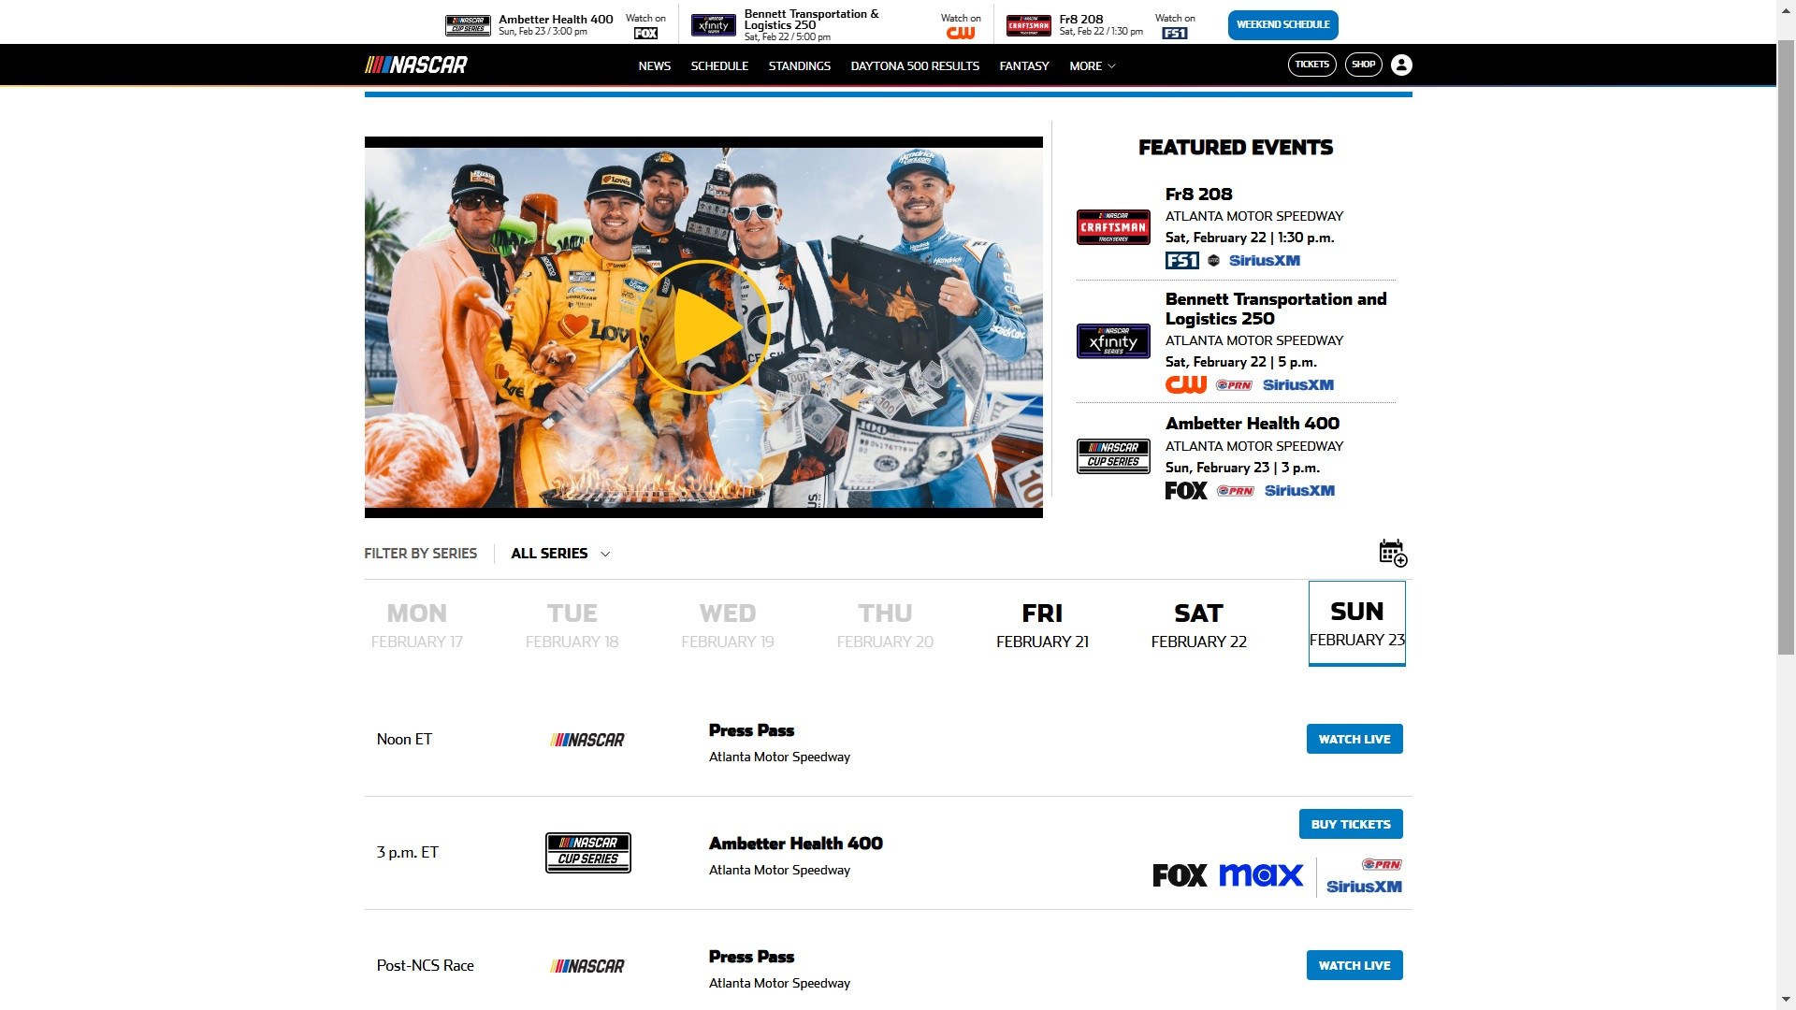Click FS1 logo under Fr8 208
Image resolution: width=1796 pixels, height=1010 pixels.
click(x=1182, y=260)
